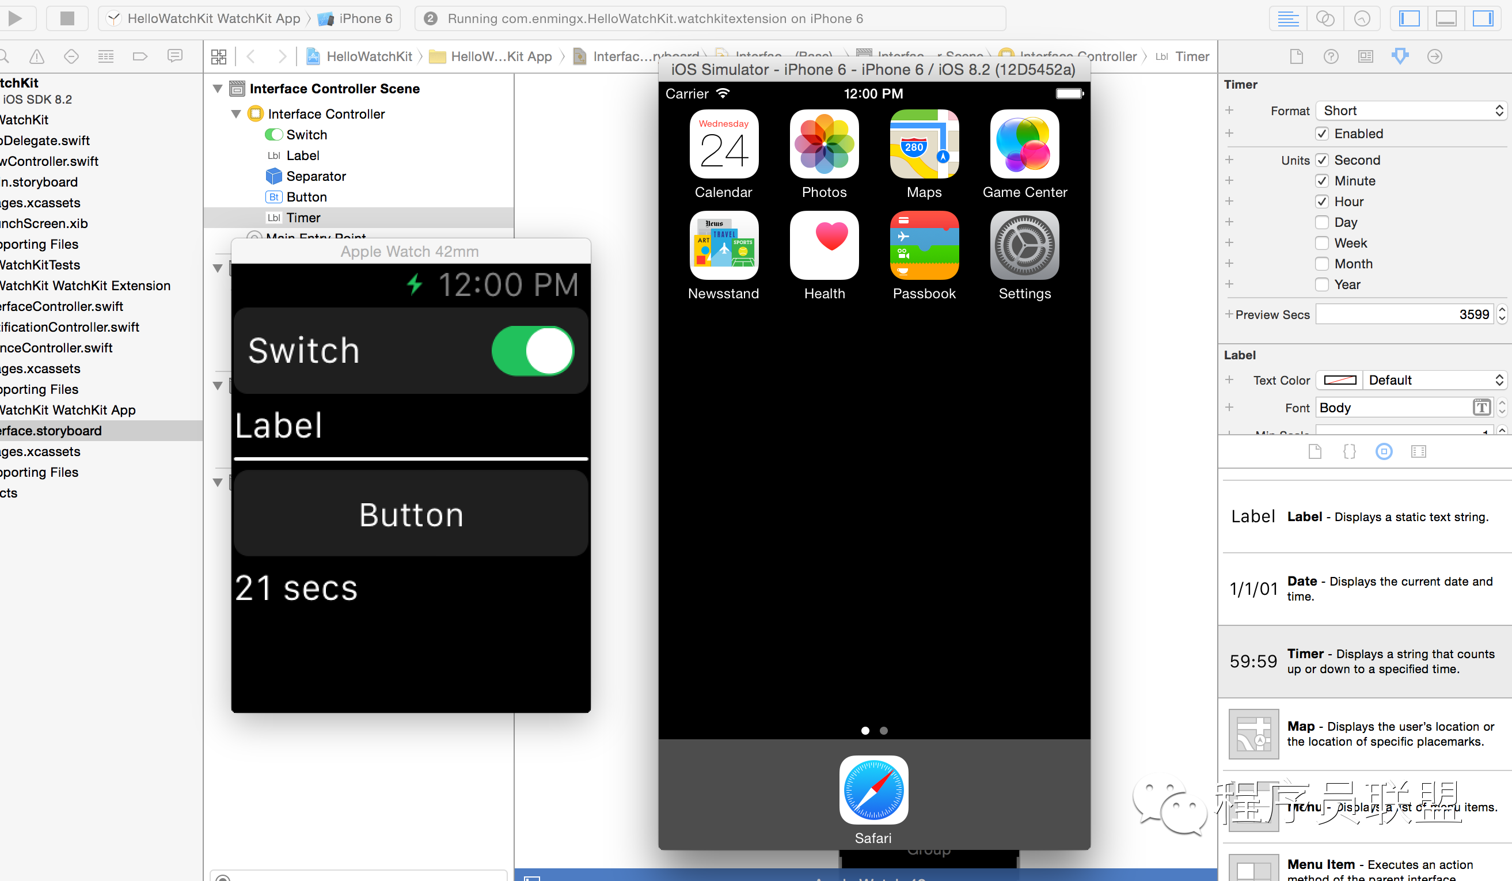Viewport: 1512px width, 881px height.
Task: Open the HelloWatchKit WatchKit App scheme selector
Action: click(204, 18)
